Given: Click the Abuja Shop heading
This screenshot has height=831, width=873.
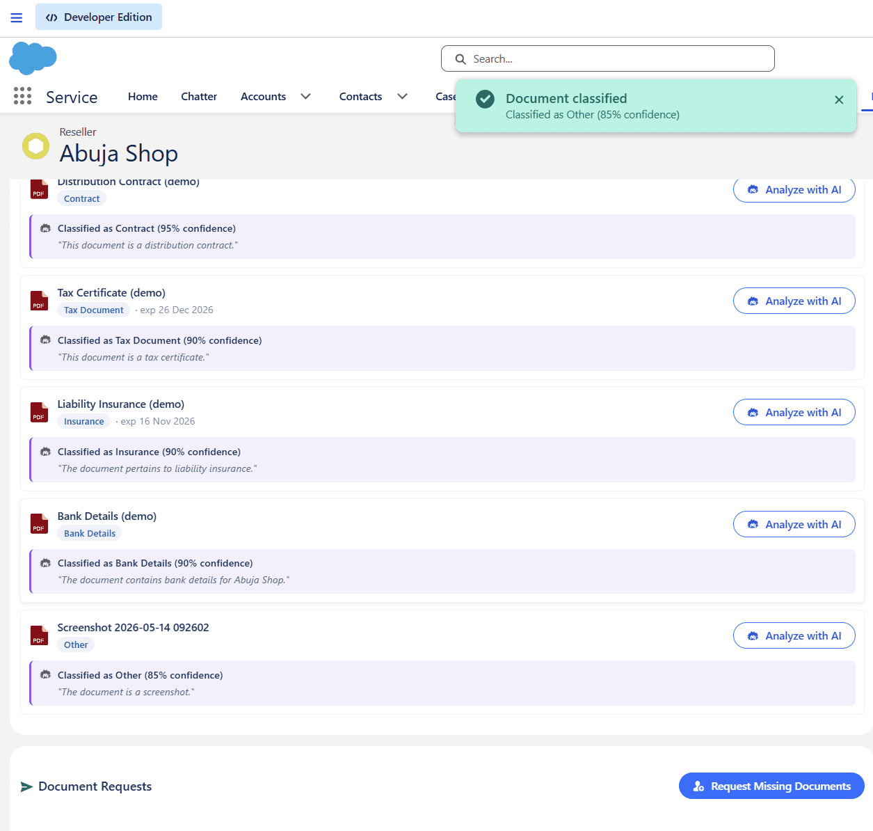Looking at the screenshot, I should [x=119, y=153].
